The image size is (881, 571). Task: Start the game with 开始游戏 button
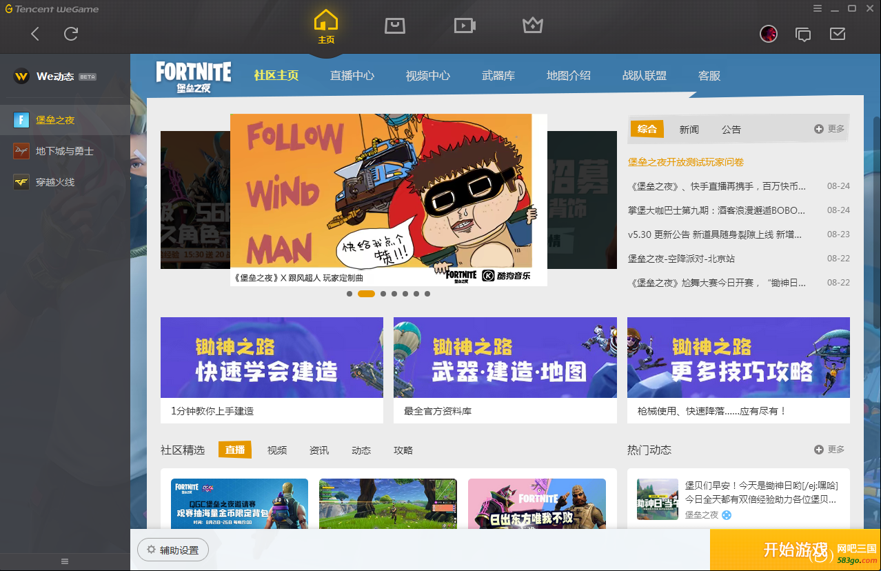tap(796, 550)
